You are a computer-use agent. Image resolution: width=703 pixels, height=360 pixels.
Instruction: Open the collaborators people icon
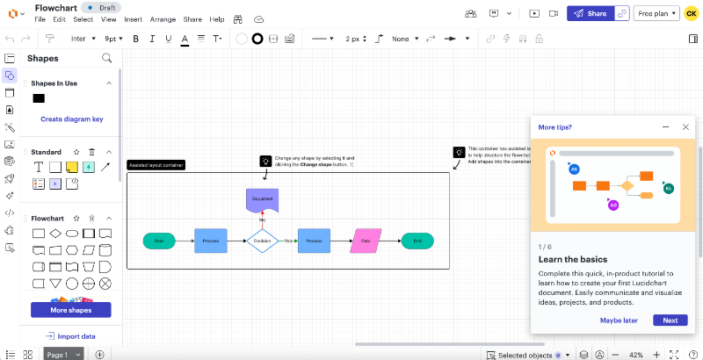[x=471, y=13]
